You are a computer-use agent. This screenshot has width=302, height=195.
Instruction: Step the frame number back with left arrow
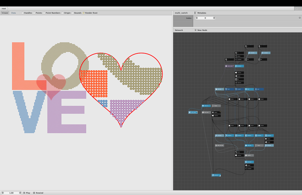pos(3,193)
